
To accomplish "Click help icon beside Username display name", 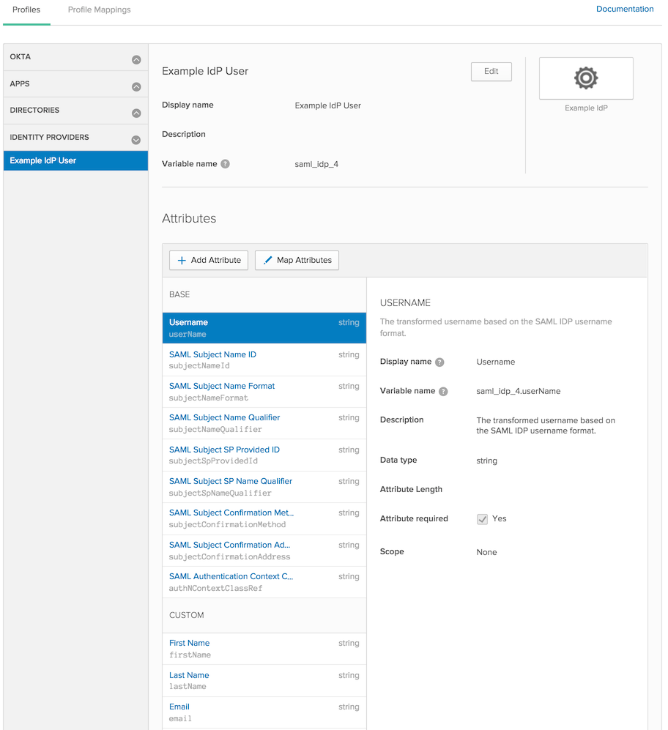I will 439,362.
